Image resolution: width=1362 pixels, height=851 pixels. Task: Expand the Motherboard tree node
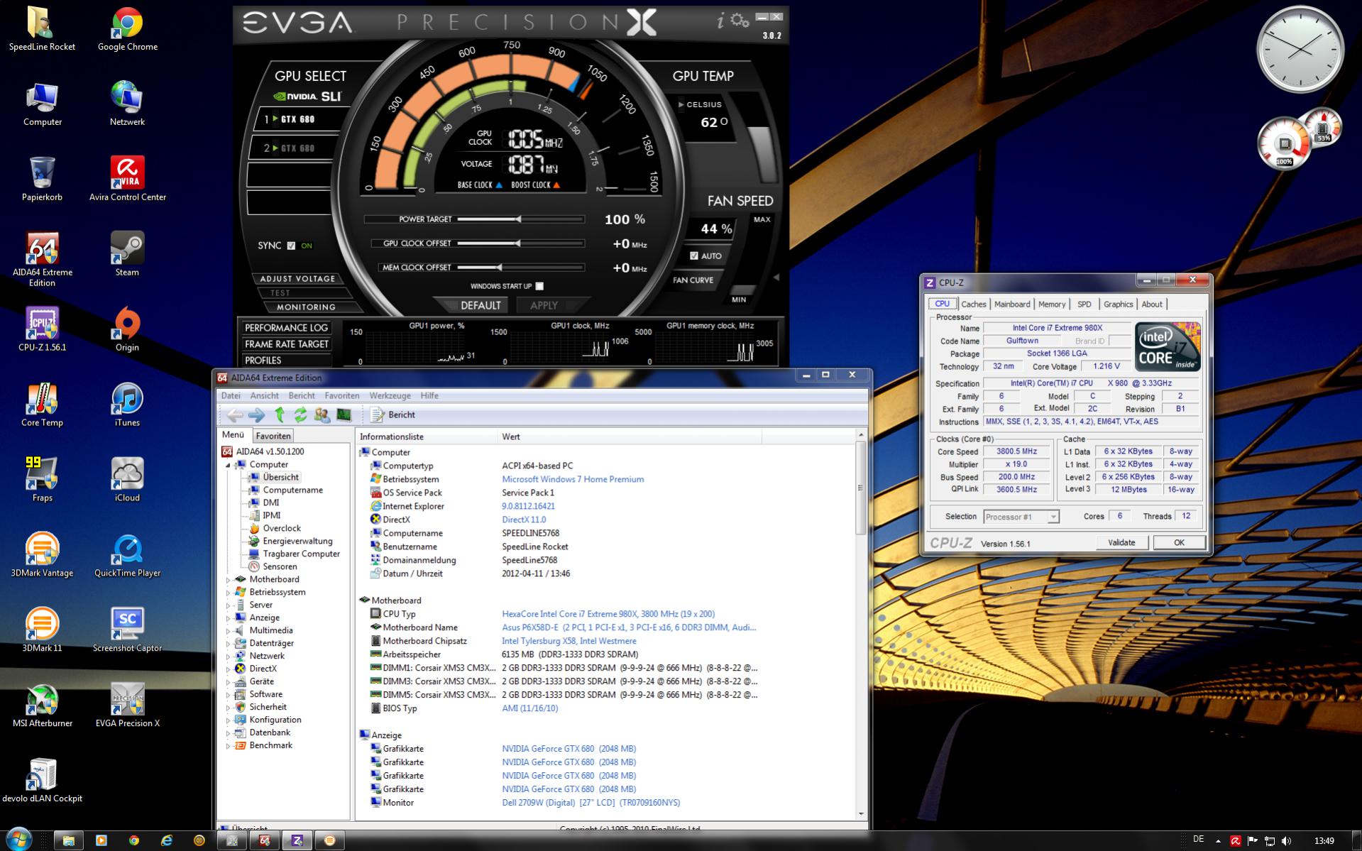click(x=229, y=580)
